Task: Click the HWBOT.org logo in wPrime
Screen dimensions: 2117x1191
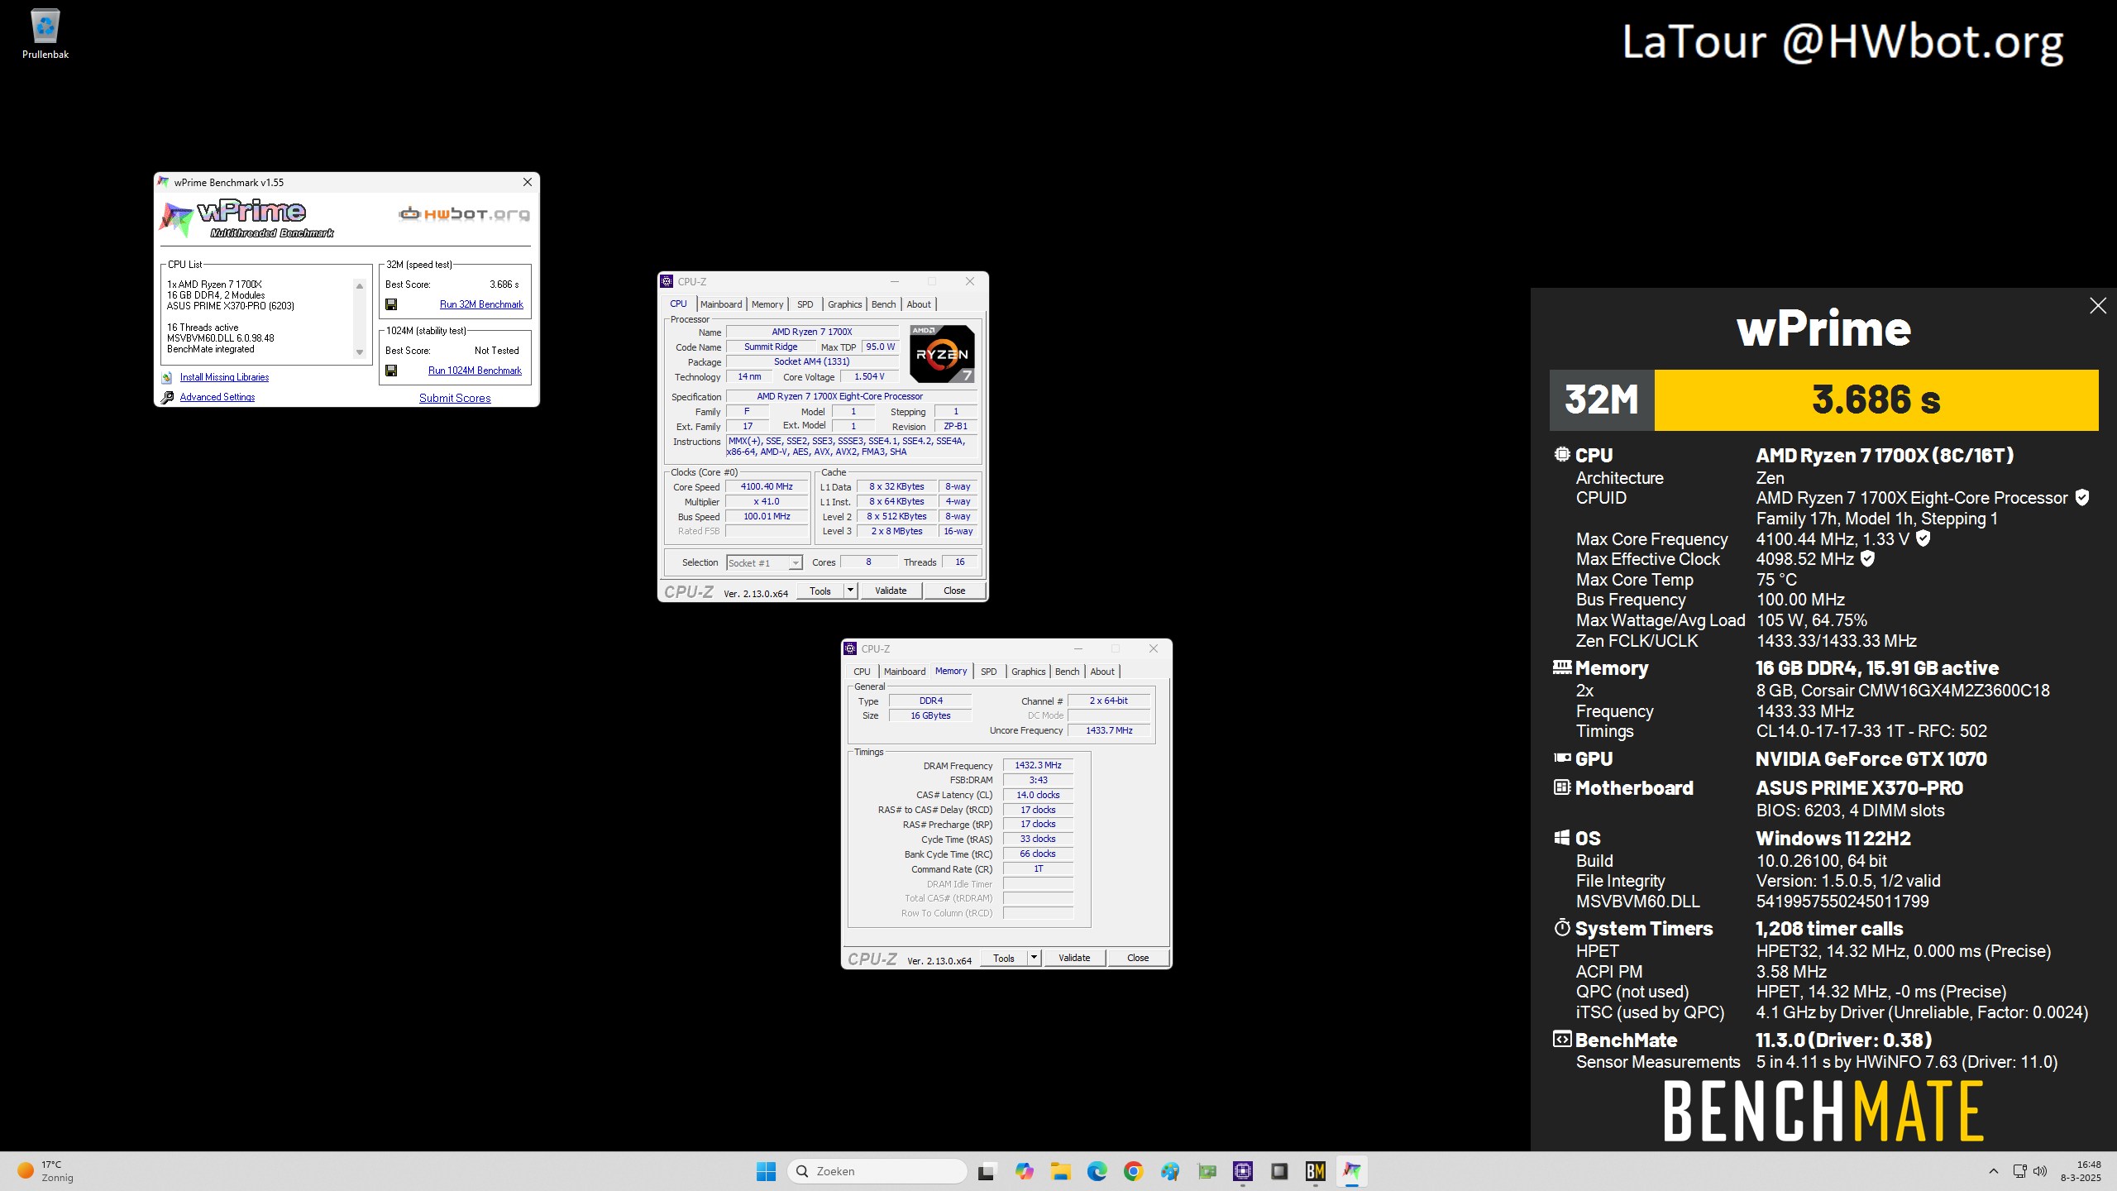Action: click(x=464, y=214)
